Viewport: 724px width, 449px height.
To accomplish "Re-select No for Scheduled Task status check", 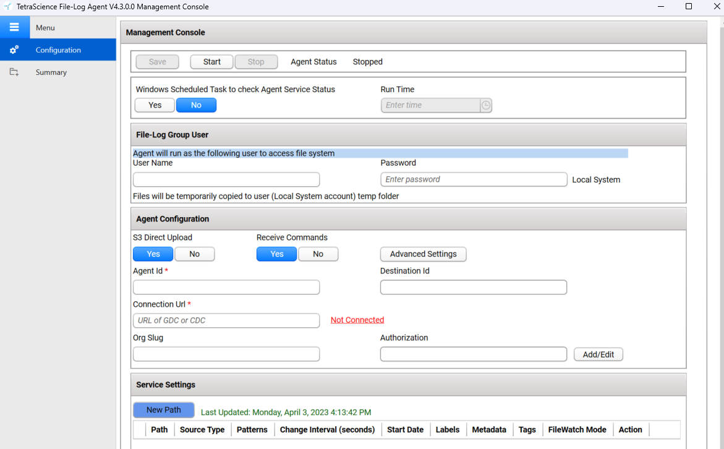I will coord(196,105).
